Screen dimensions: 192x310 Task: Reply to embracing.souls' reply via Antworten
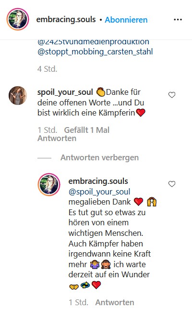(x=115, y=302)
